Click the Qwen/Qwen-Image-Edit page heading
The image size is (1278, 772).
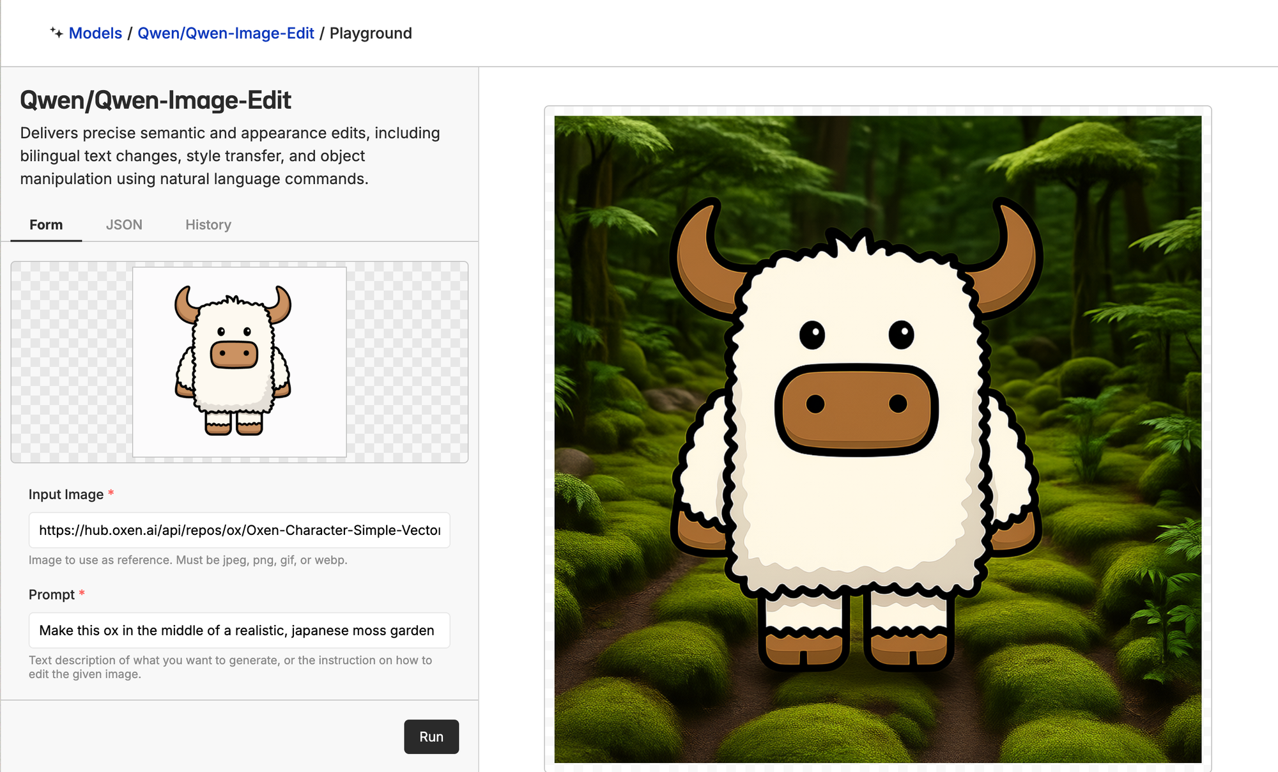(x=155, y=100)
